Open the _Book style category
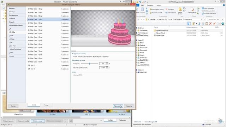The height and width of the screenshot is (127, 226). [17, 36]
